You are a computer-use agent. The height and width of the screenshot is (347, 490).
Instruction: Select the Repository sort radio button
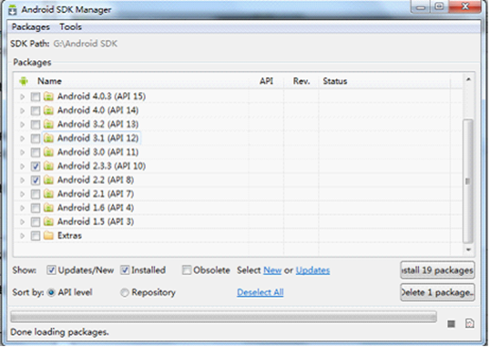(x=125, y=292)
